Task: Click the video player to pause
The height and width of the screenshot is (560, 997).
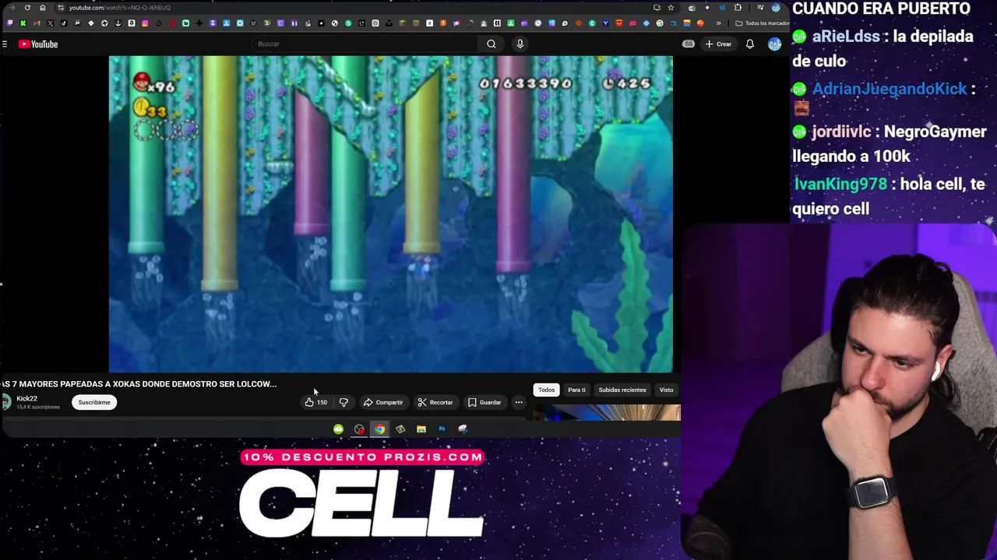Action: (x=391, y=214)
